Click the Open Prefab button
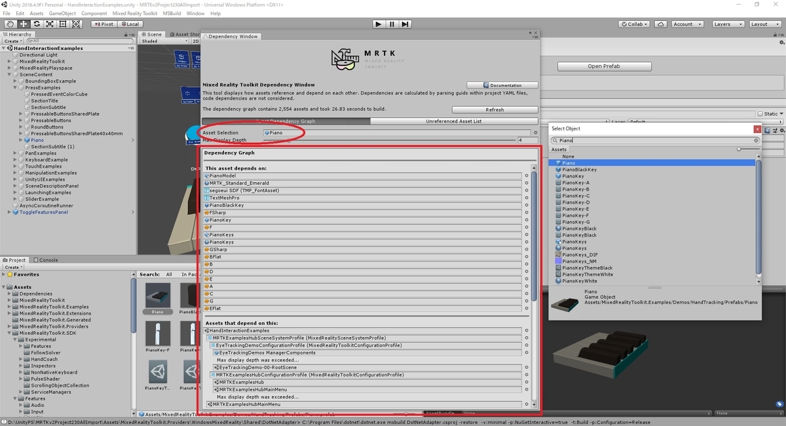Viewport: 786px width, 426px height. [x=604, y=66]
